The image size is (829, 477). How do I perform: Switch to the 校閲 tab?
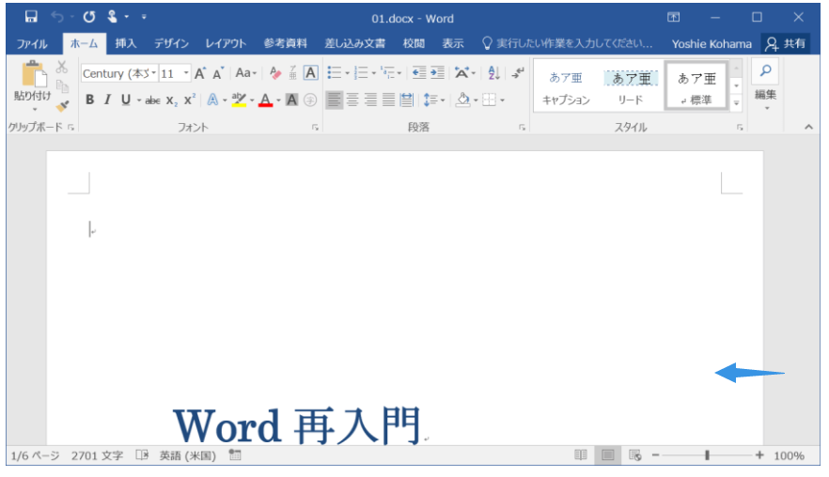(414, 43)
